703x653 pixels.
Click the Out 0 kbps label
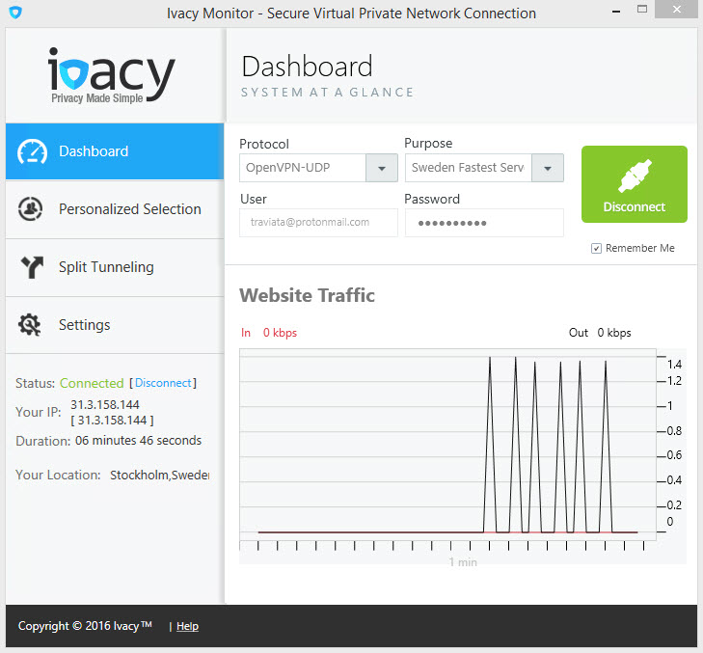(600, 333)
